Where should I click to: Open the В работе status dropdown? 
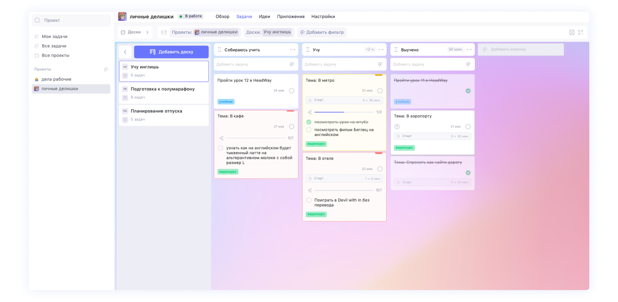click(191, 17)
